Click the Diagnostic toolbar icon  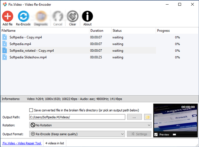40,17
